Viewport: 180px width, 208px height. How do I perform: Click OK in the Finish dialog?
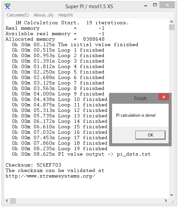[150, 135]
